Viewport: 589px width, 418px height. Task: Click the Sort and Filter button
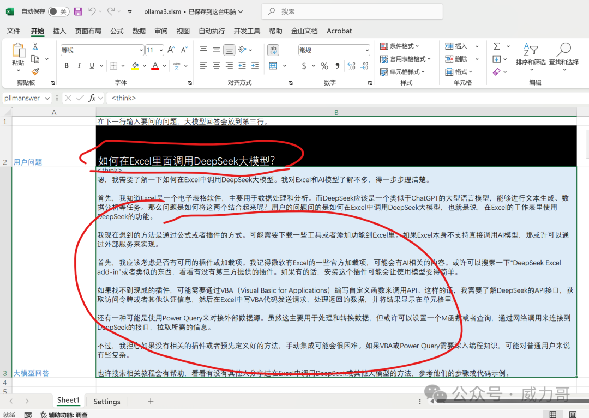(530, 55)
